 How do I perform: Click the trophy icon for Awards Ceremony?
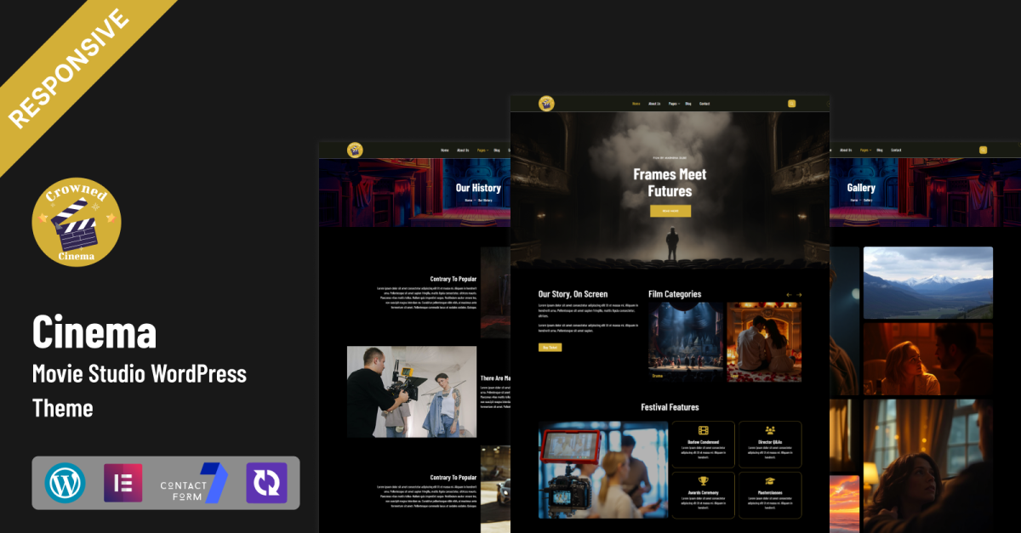click(x=704, y=481)
